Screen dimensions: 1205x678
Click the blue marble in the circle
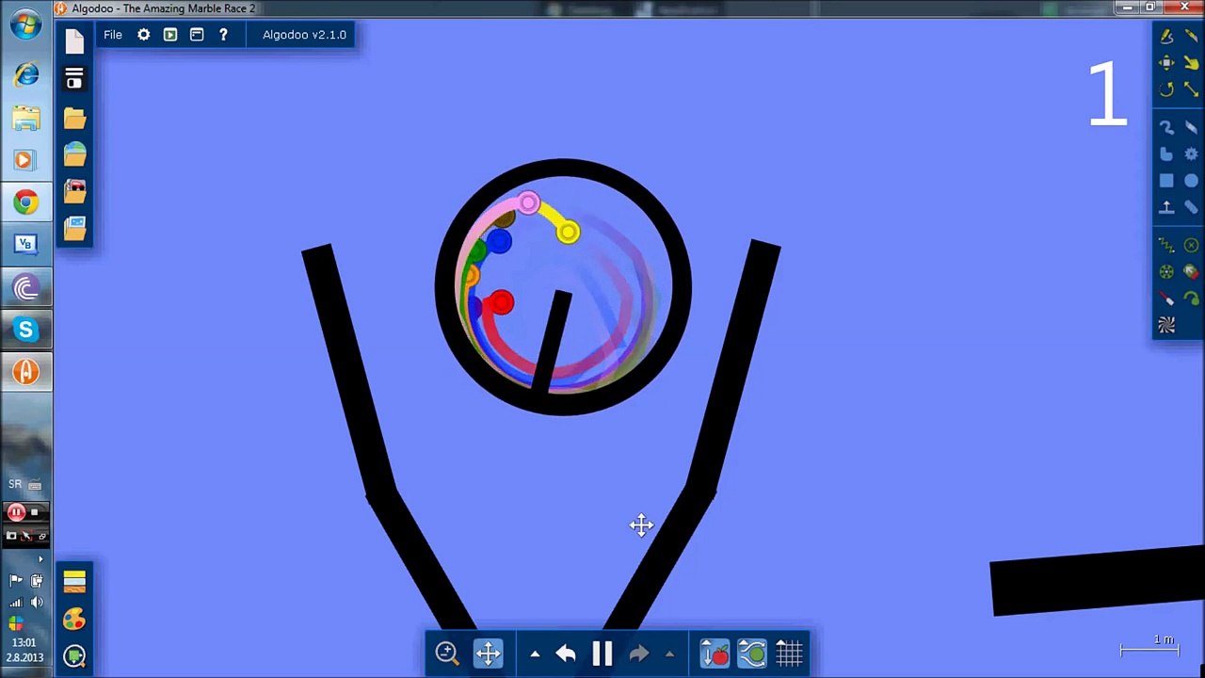click(x=499, y=242)
